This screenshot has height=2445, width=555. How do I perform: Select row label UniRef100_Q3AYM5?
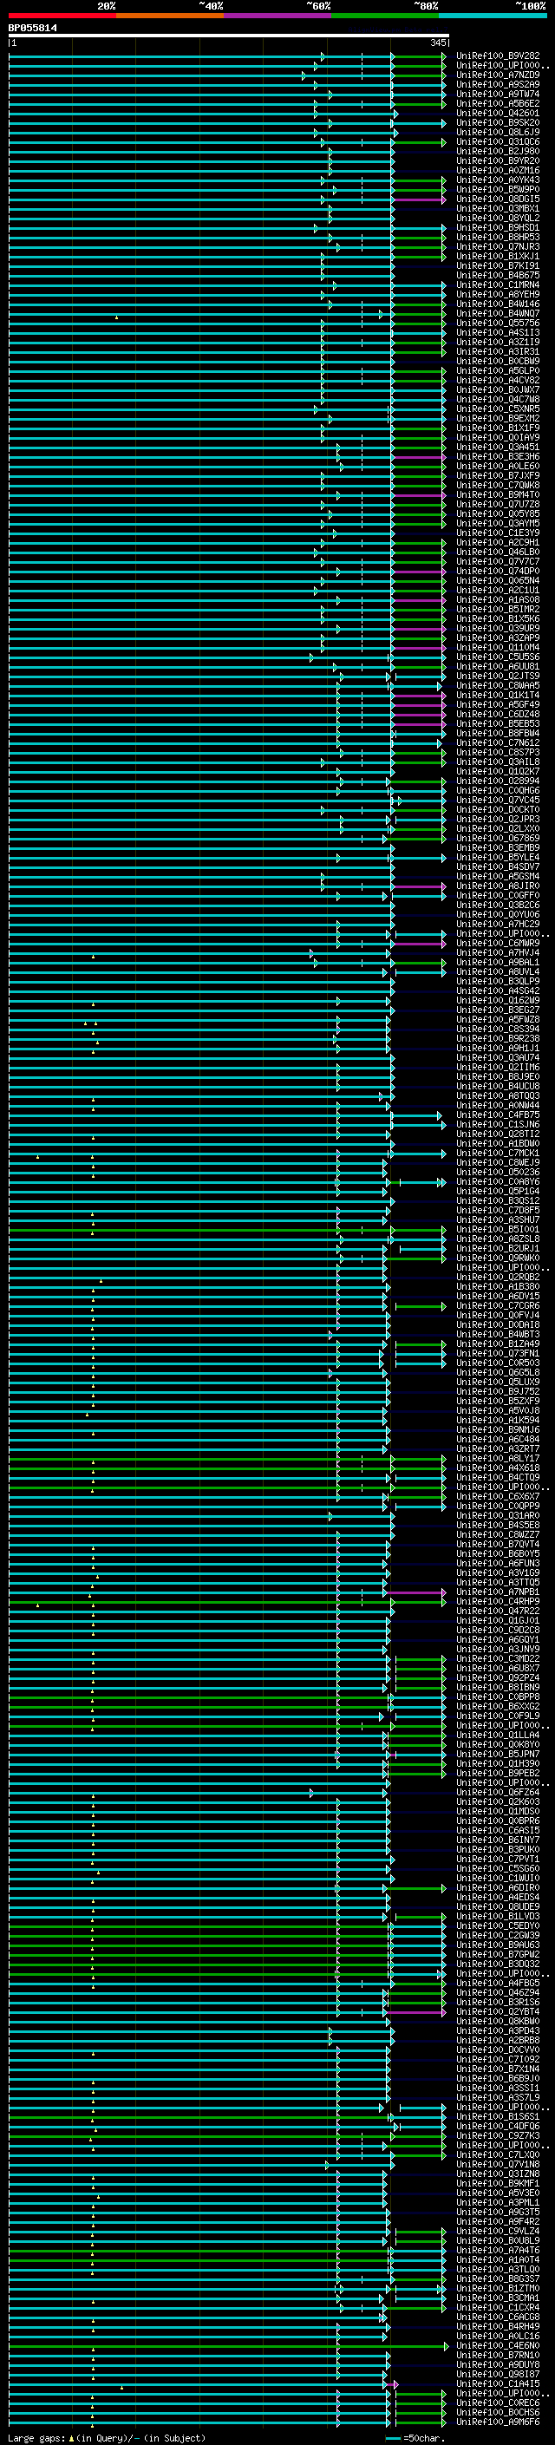pos(498,523)
